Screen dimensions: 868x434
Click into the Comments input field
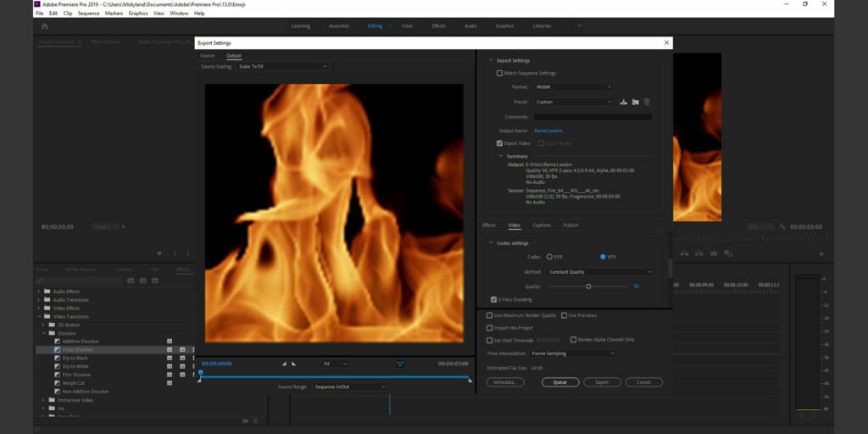coord(593,117)
